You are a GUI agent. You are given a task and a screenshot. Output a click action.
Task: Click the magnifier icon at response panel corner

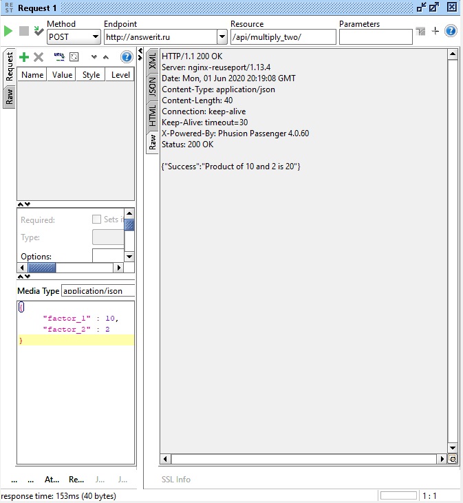tap(453, 459)
